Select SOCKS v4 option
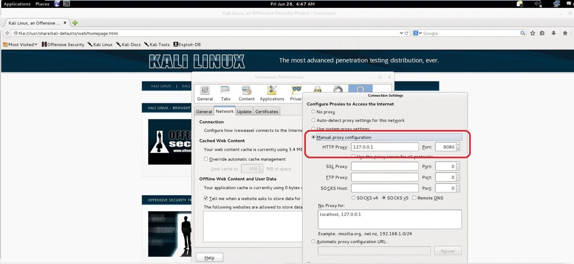Screen dimensions: 574x264 [353, 198]
